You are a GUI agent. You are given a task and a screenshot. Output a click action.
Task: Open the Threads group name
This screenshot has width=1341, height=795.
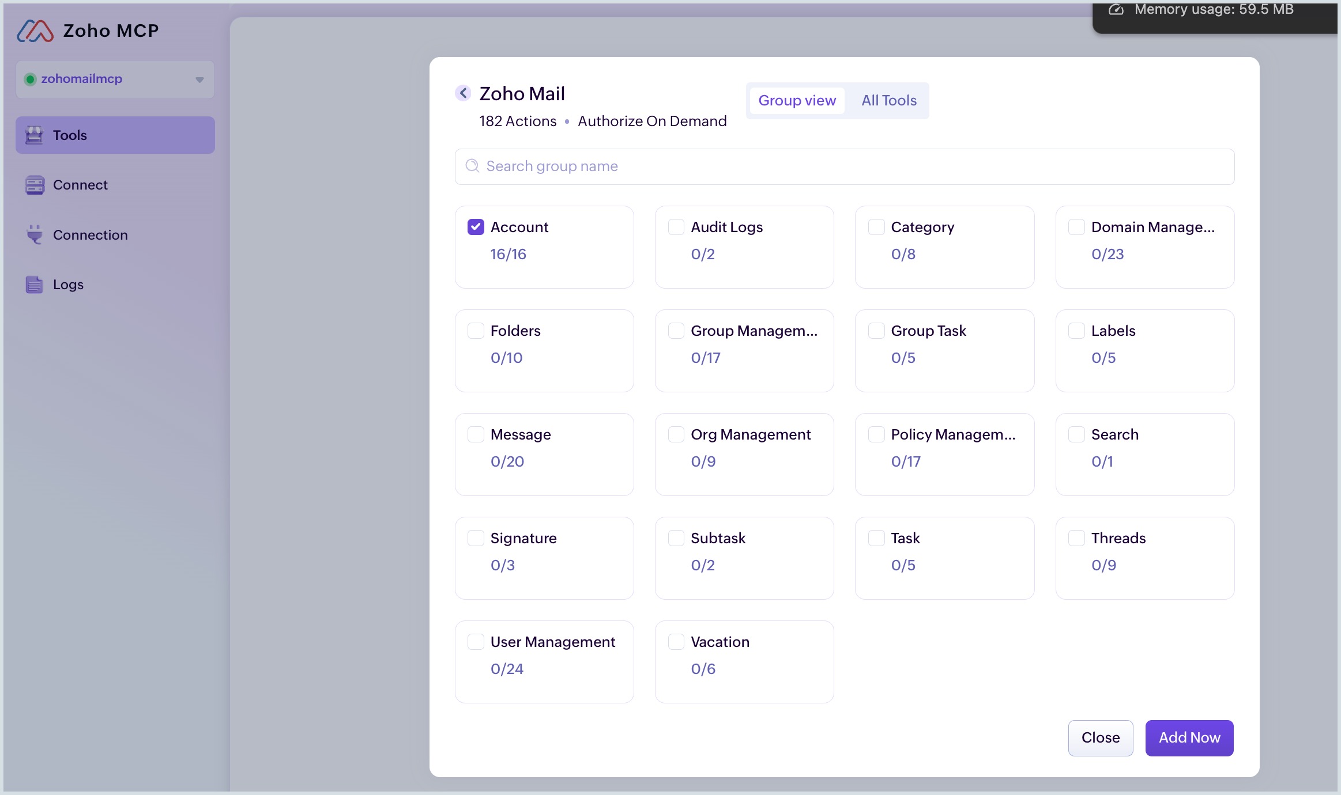click(x=1118, y=538)
